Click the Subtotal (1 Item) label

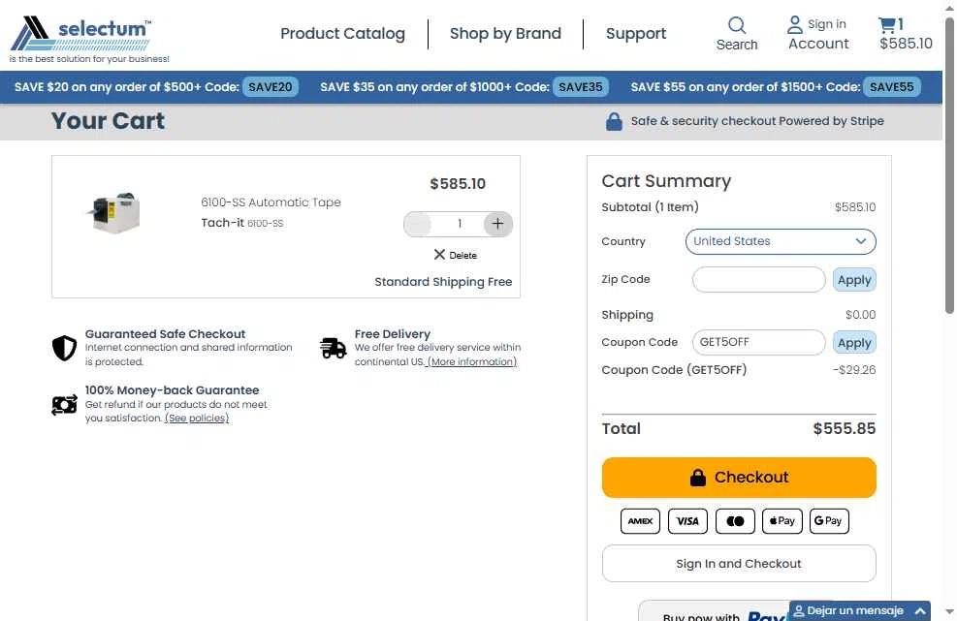650,206
